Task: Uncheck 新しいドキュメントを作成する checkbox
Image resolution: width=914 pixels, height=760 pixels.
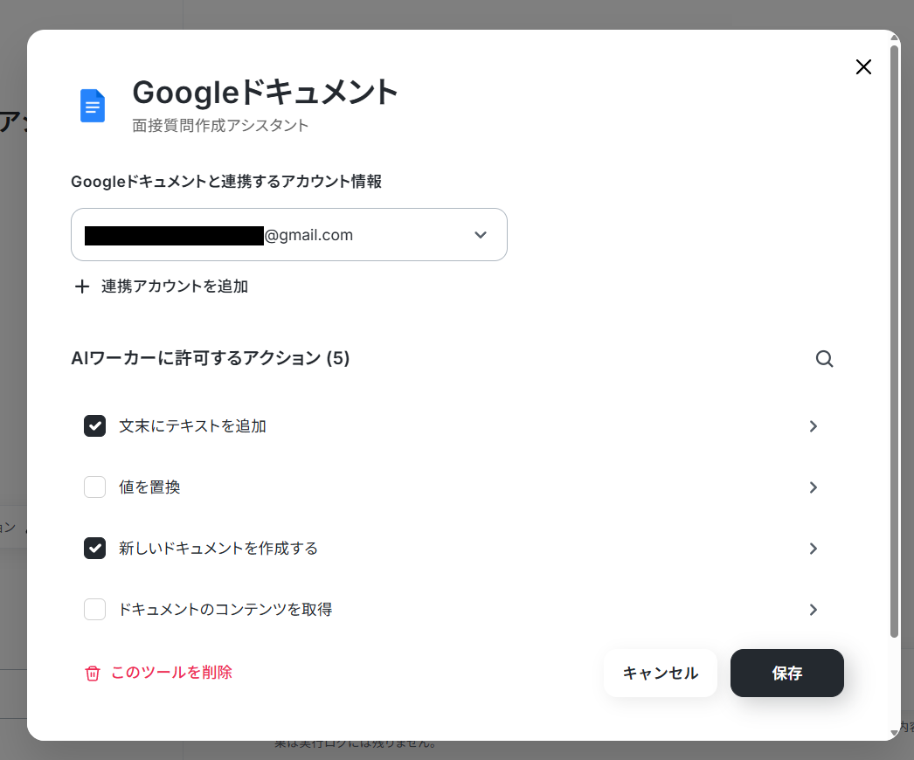Action: (x=94, y=548)
